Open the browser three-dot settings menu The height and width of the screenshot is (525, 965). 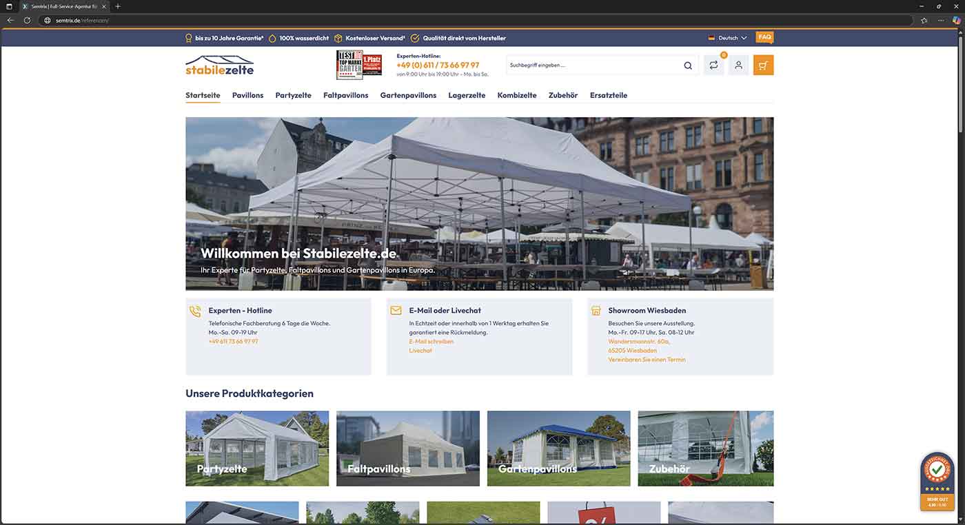coord(941,20)
